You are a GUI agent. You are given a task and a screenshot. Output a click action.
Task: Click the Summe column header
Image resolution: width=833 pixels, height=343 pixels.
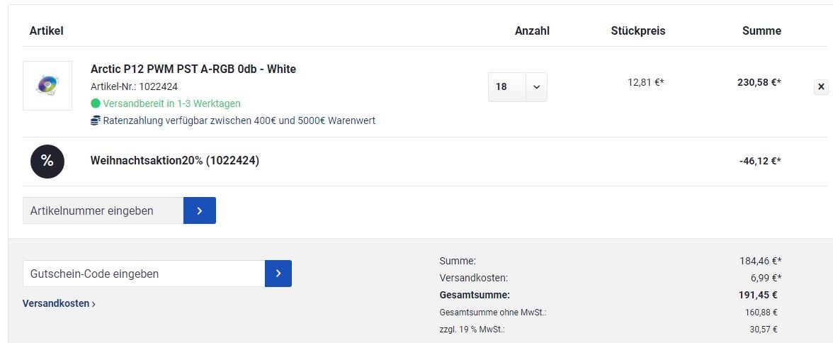(x=761, y=30)
